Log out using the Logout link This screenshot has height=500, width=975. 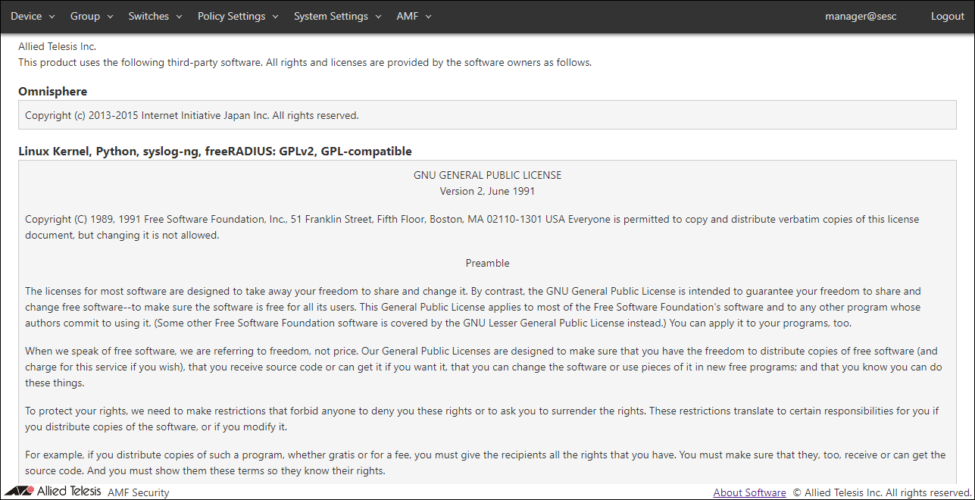948,16
